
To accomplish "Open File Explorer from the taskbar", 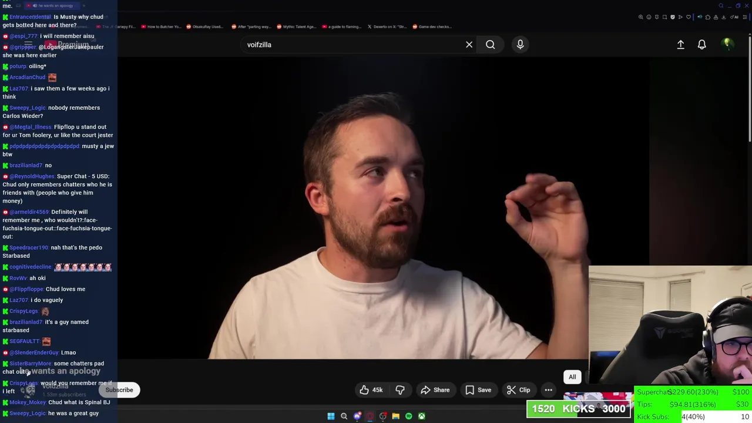I will click(395, 416).
